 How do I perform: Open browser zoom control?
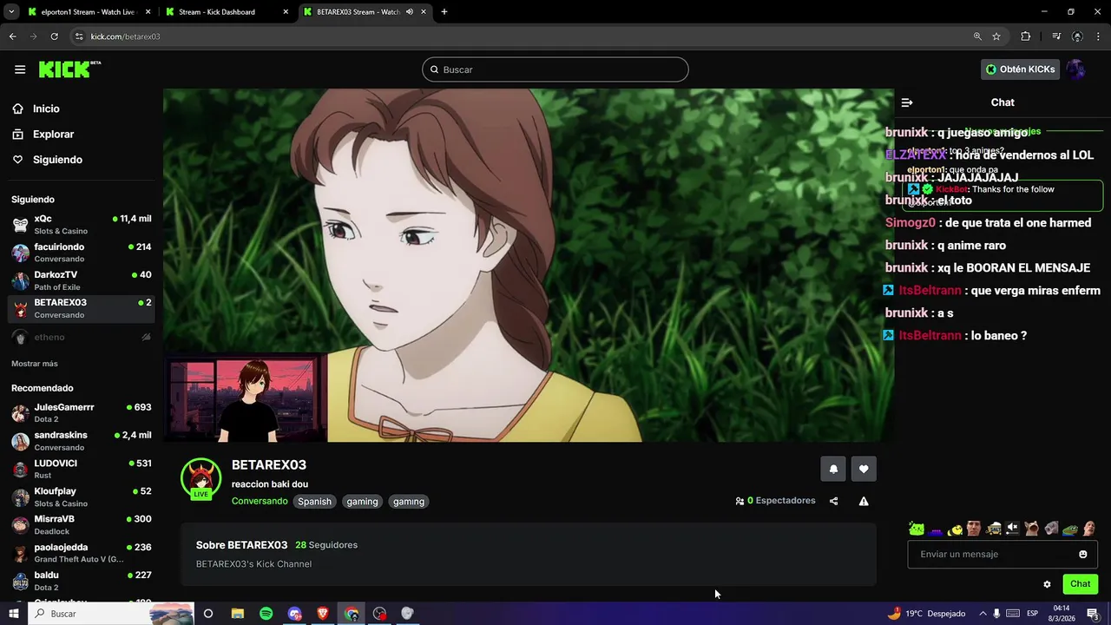(977, 36)
